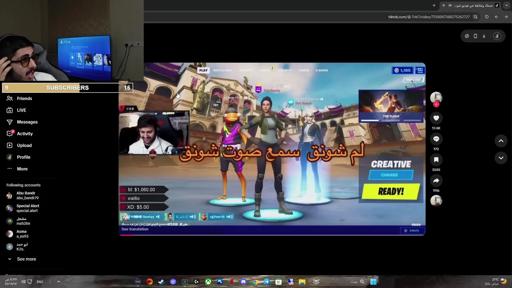Open Special Alert following account
Screen dimensions: 512x288
[x=23, y=208]
